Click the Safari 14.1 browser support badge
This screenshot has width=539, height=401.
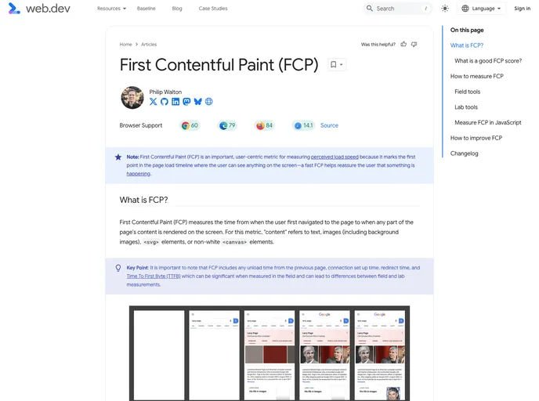[x=303, y=125]
